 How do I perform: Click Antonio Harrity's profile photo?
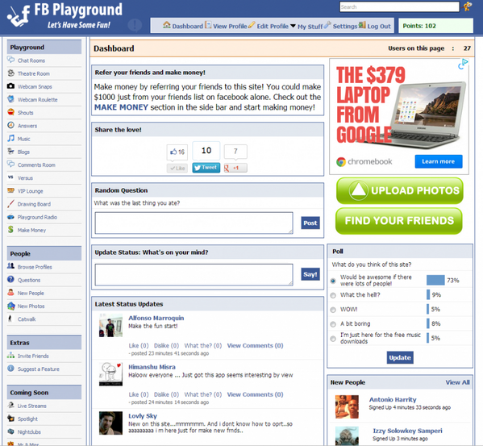(347, 406)
